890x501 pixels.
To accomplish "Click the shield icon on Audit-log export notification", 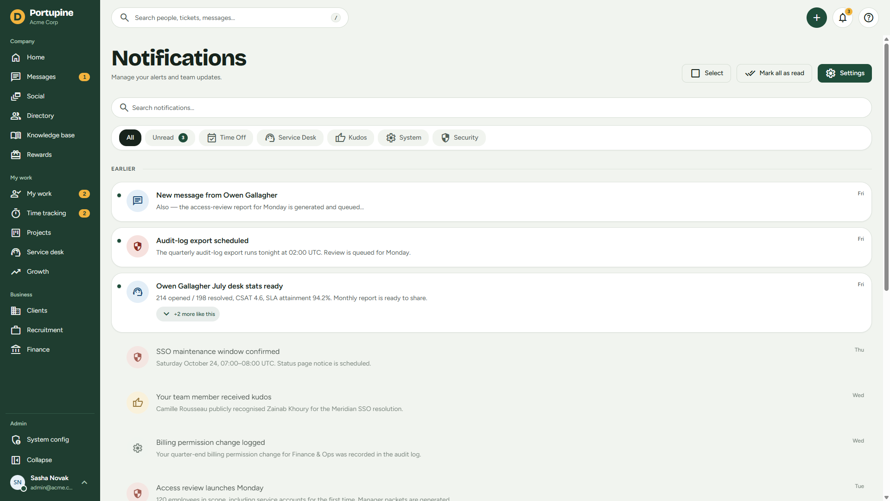I will point(138,246).
